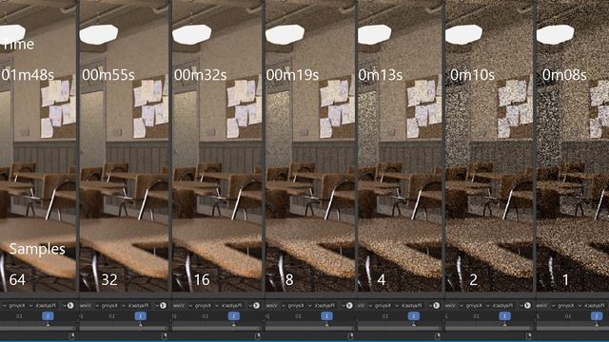
Task: Click the timeline editor-type clock icon under the 64-sample render
Action: coord(70,306)
